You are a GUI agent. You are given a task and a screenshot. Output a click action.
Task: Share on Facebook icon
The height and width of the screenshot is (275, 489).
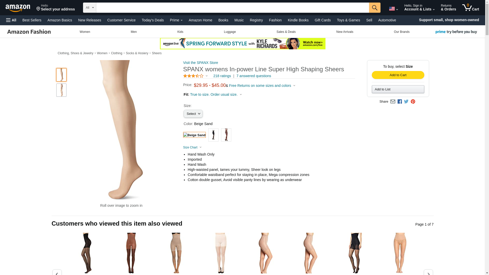[x=400, y=101]
